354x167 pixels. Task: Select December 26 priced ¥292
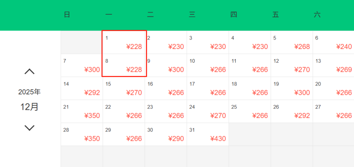(x=292, y=111)
